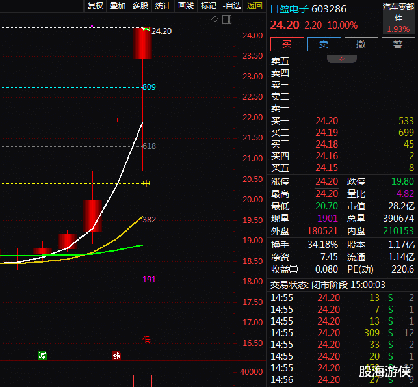The height and width of the screenshot is (387, 418).
Task: Click the 内盘 value 210153
Action: point(398,231)
